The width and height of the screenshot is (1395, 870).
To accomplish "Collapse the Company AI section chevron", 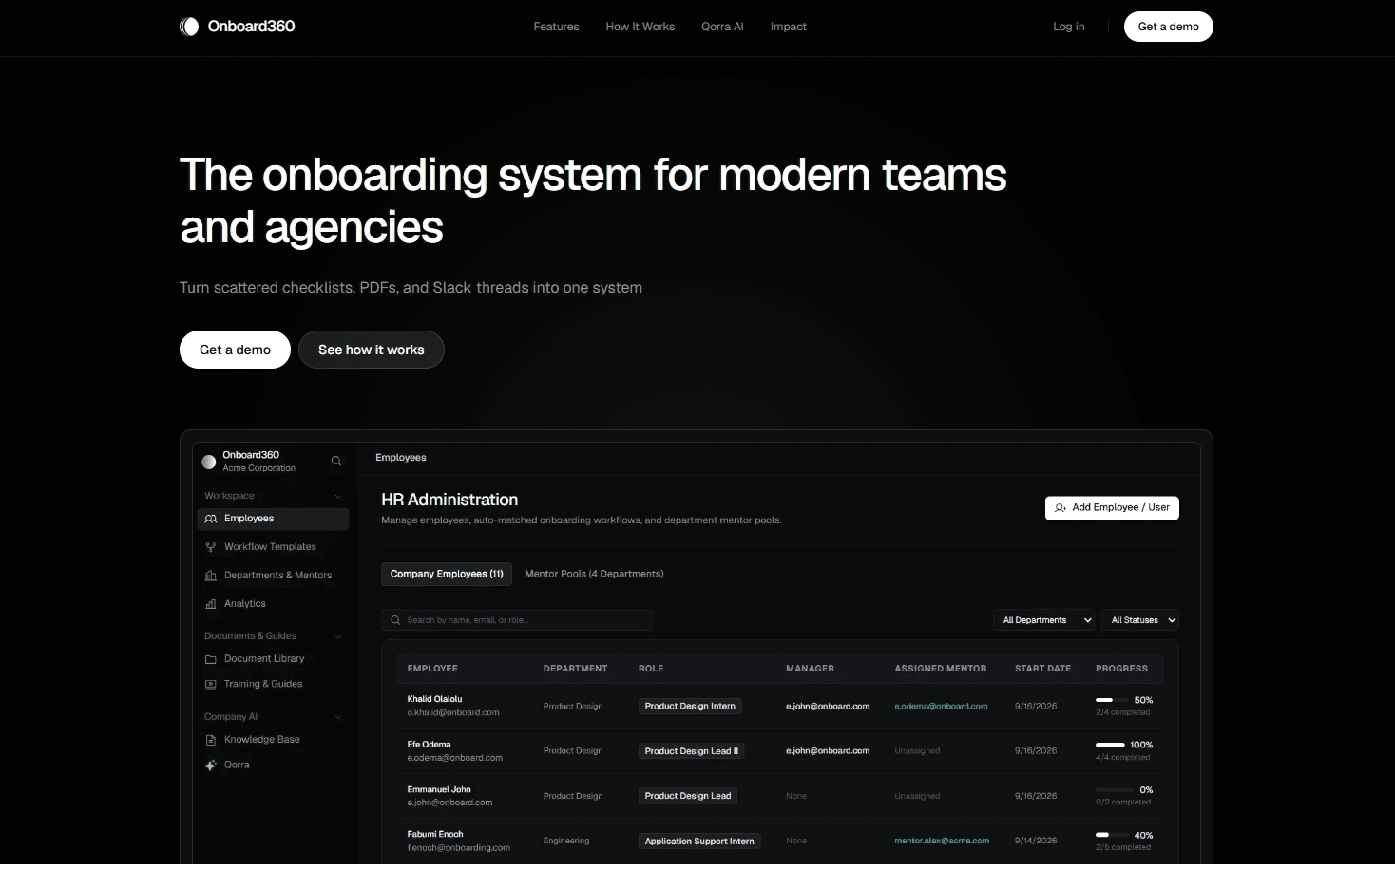I will click(338, 717).
